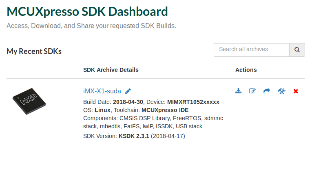Share the iMX-X1-suda SDK build
This screenshot has width=312, height=179.
click(x=267, y=91)
